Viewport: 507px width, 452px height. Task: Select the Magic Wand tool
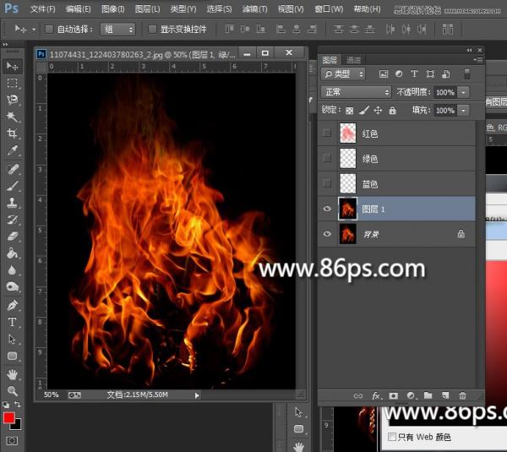(x=13, y=117)
